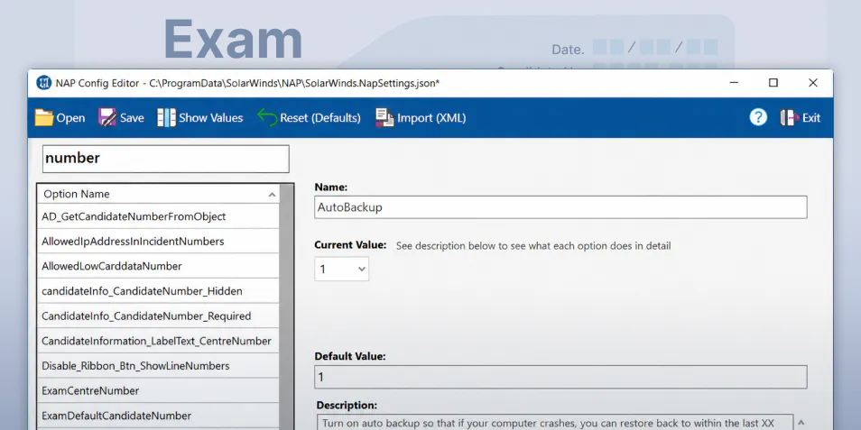
Task: Select CandidateInfo_CandidateNumber_Required option
Action: (158, 316)
